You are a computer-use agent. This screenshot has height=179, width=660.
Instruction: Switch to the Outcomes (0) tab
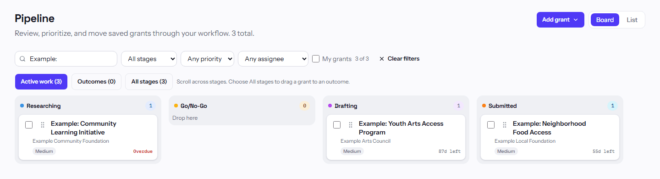(x=96, y=82)
